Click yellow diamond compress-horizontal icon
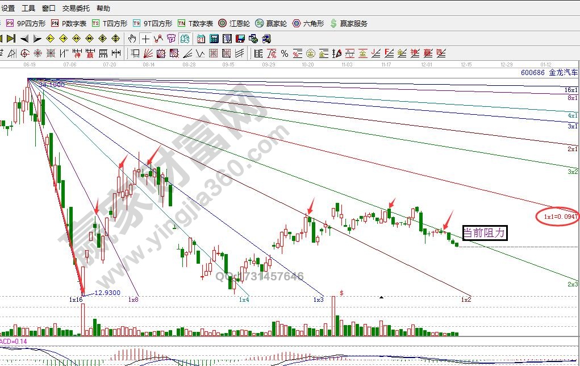Image resolution: width=580 pixels, height=366 pixels. [x=90, y=39]
